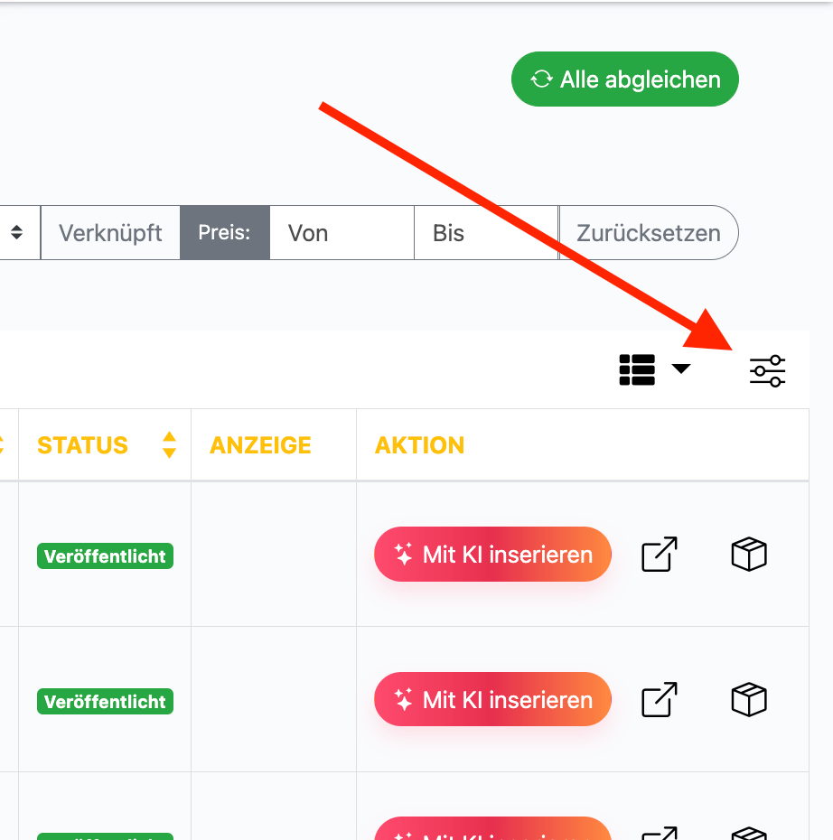Click first row's package box icon
This screenshot has width=833, height=840.
pos(748,555)
